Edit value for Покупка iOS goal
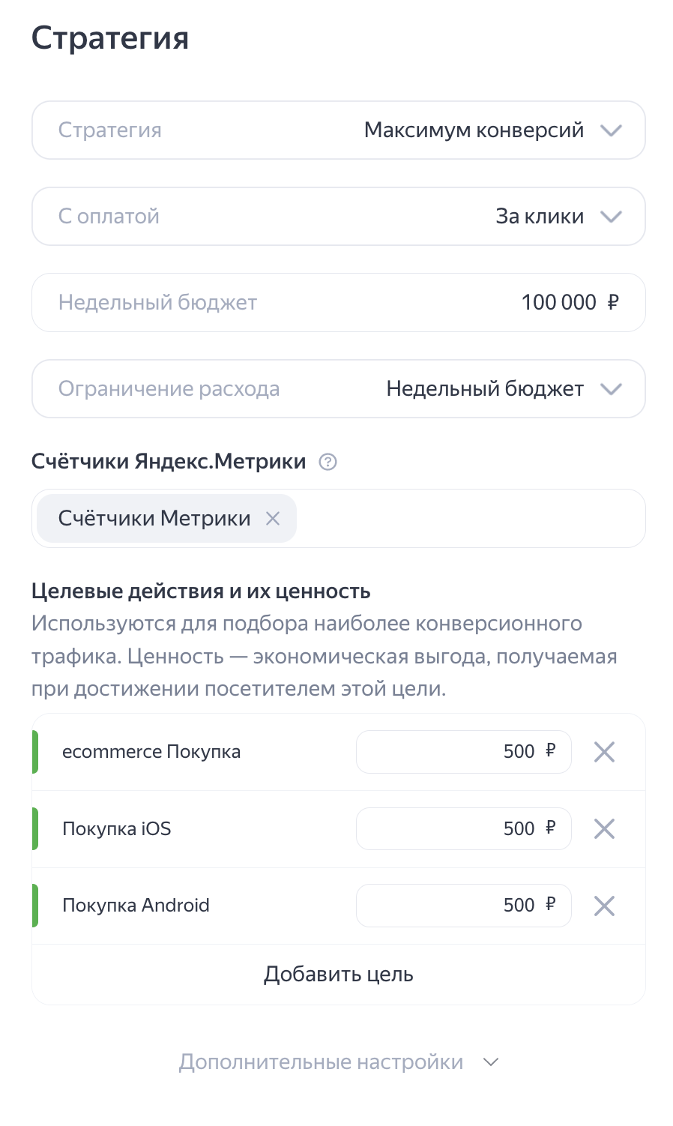 pyautogui.click(x=463, y=828)
